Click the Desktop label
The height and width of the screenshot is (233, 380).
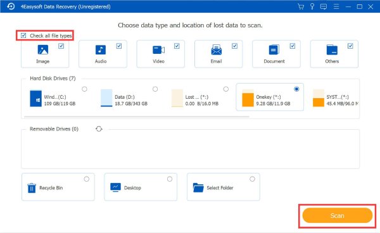click(132, 188)
